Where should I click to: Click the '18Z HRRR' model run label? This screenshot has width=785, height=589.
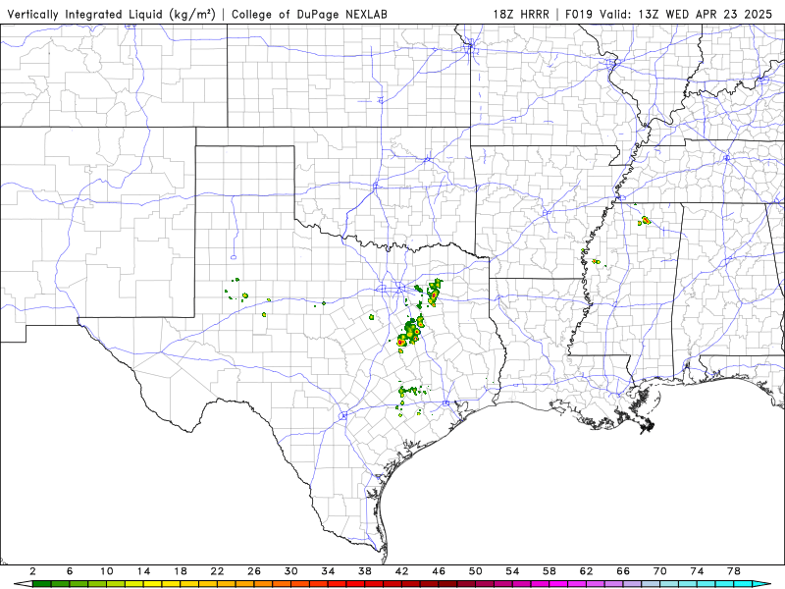(521, 14)
